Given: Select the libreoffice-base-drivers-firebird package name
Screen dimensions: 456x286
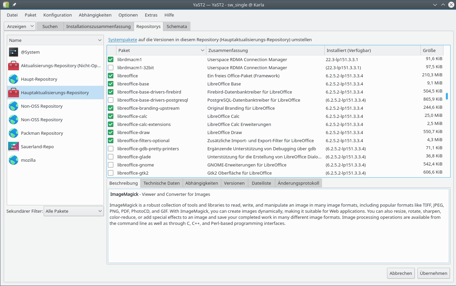Looking at the screenshot, I should (x=149, y=92).
